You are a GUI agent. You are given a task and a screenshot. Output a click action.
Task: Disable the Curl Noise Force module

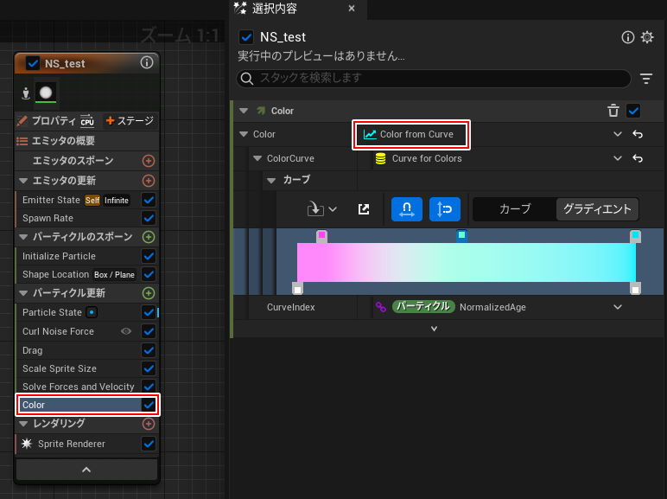149,332
